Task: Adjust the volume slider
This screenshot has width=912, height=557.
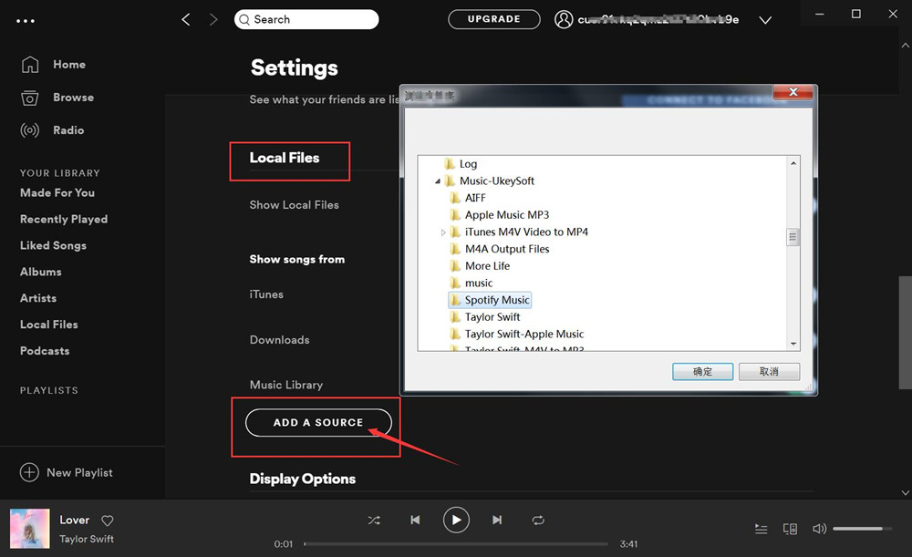Action: pyautogui.click(x=862, y=529)
